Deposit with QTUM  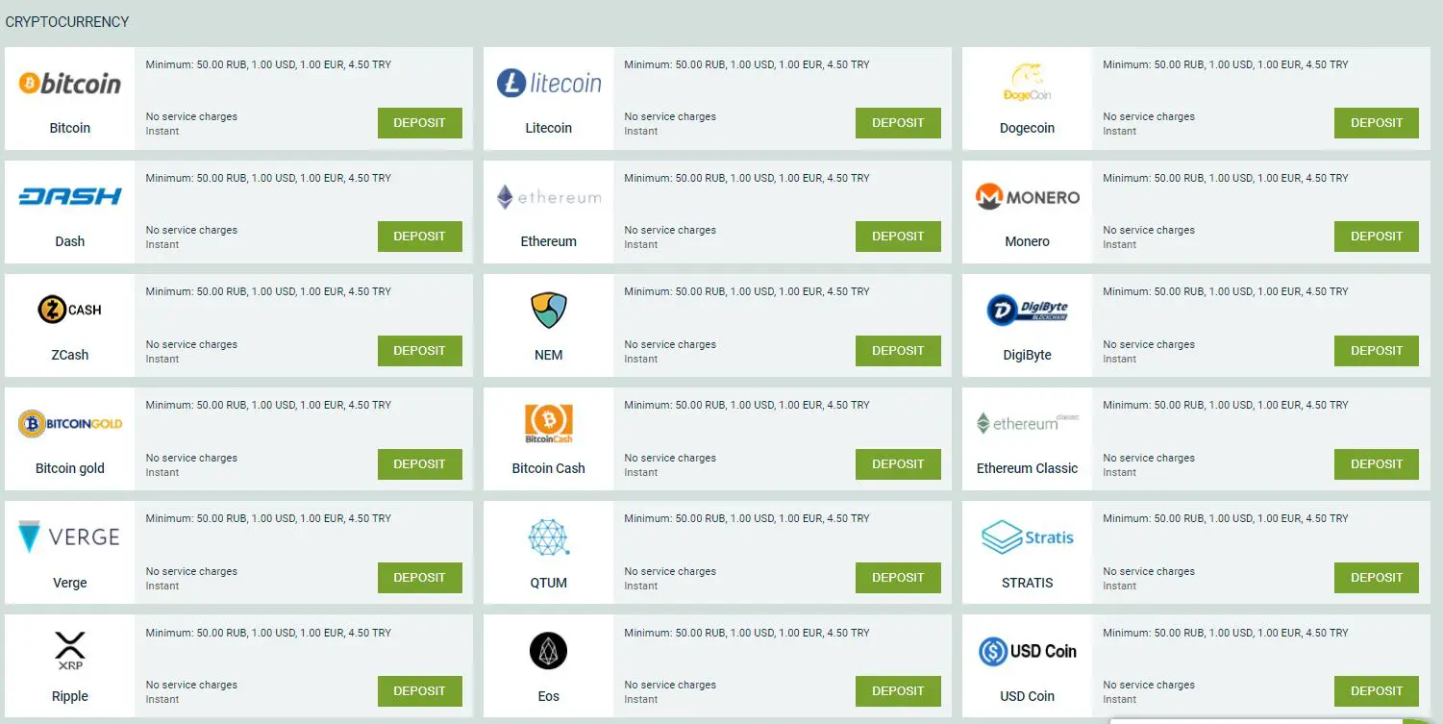pyautogui.click(x=898, y=578)
